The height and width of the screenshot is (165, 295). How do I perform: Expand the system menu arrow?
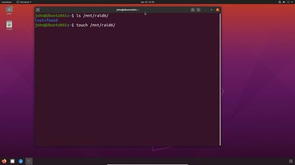(292, 2)
